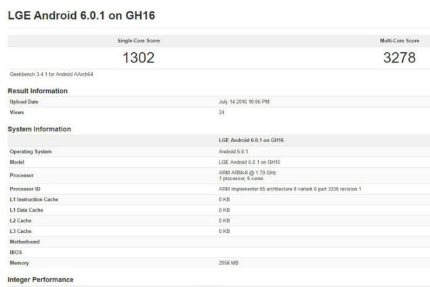Screen dimensions: 430x287
Task: Select the L1 Instruction Cache row label
Action: (34, 199)
